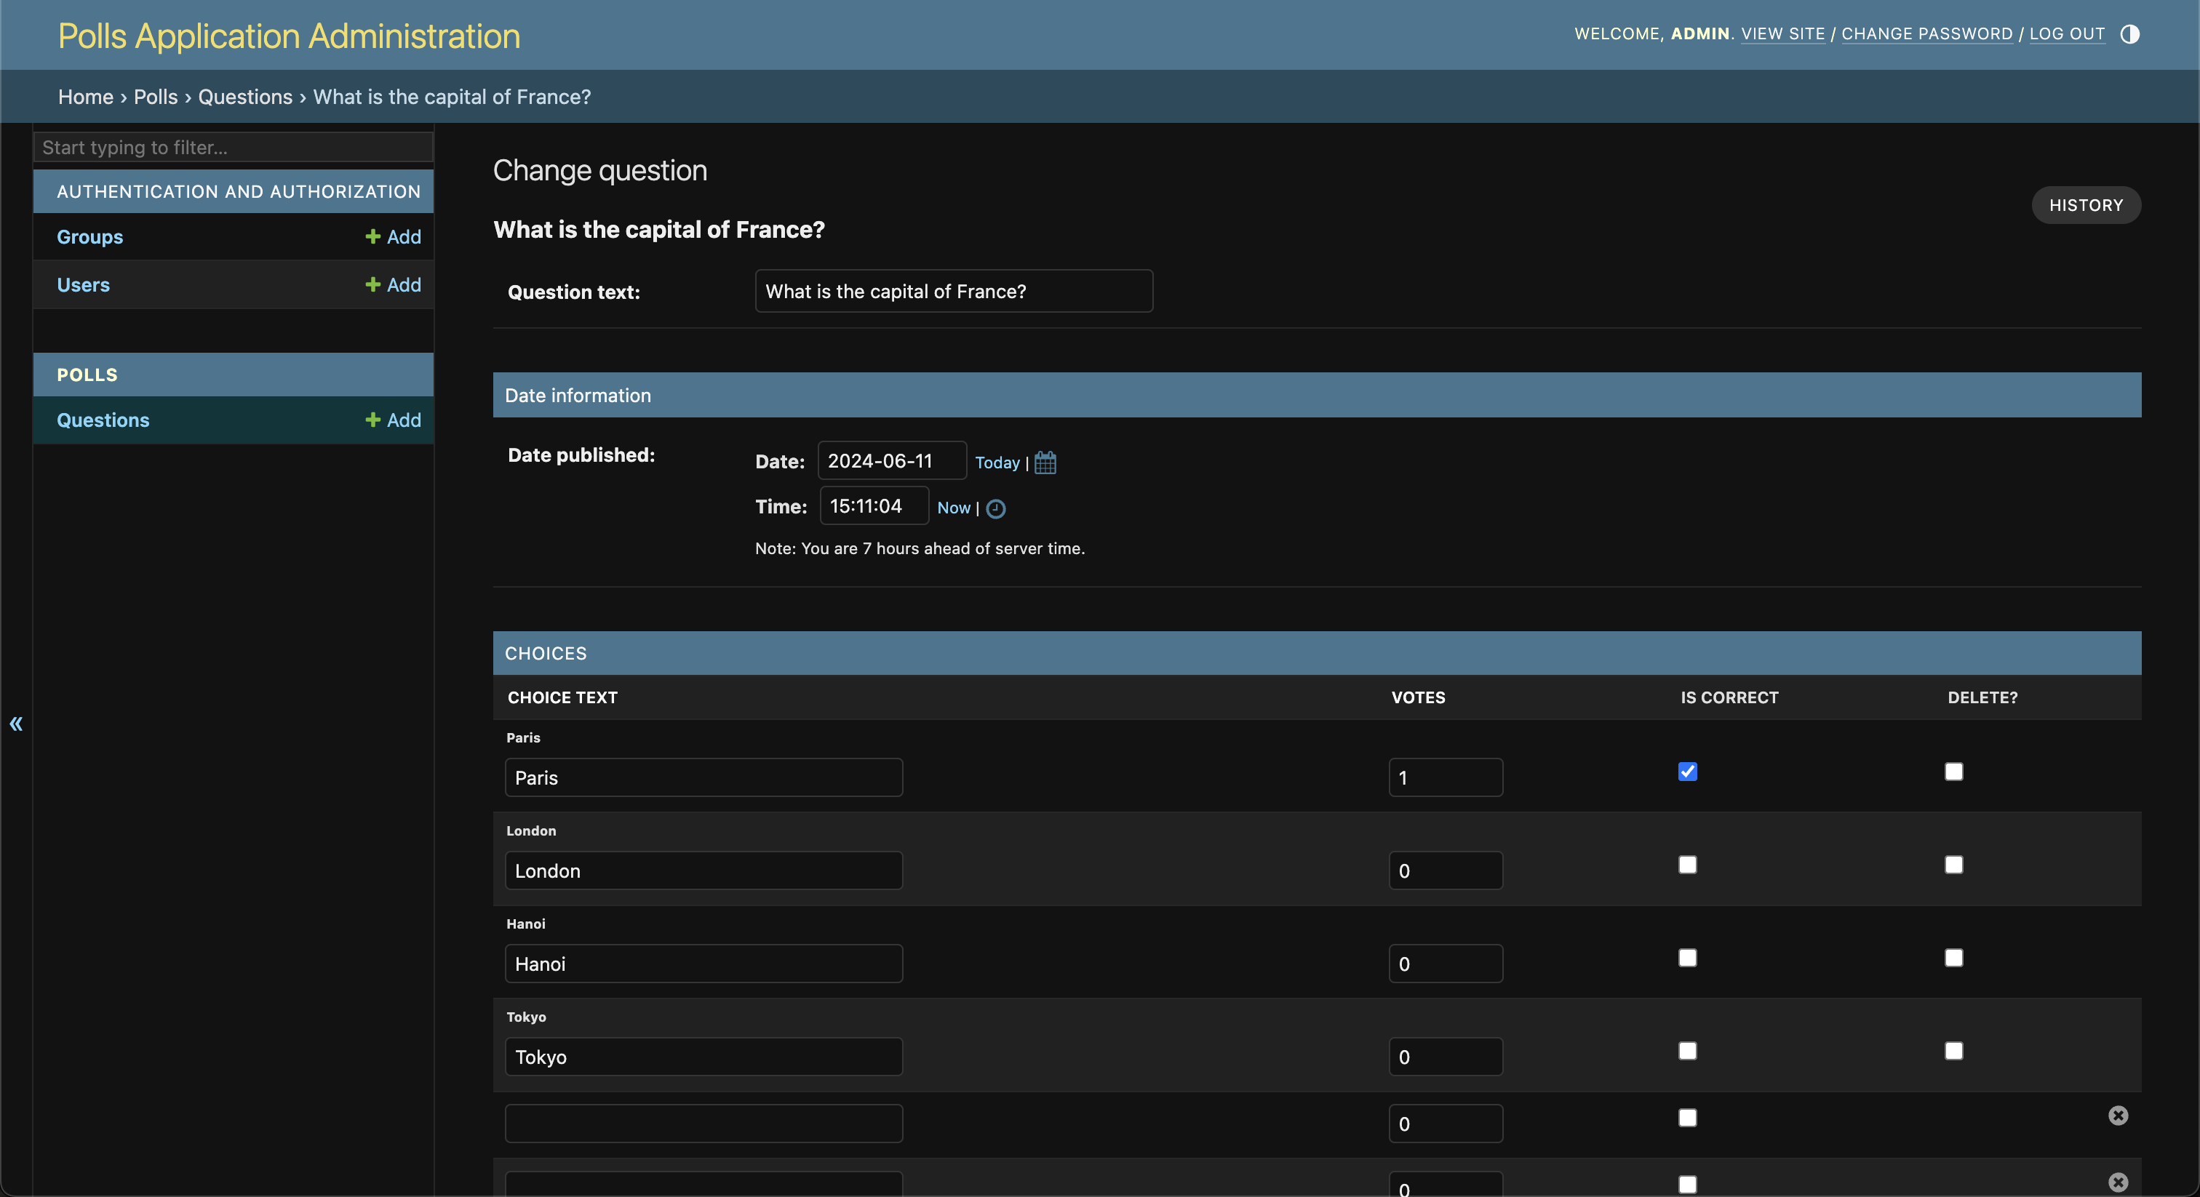This screenshot has height=1197, width=2200.
Task: Open the calendar date picker icon
Action: click(1045, 463)
